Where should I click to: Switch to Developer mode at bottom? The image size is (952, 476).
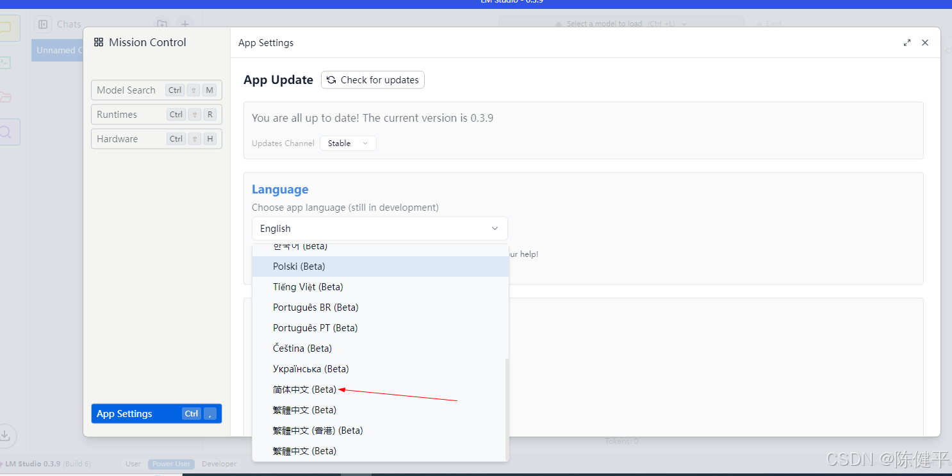pos(219,464)
